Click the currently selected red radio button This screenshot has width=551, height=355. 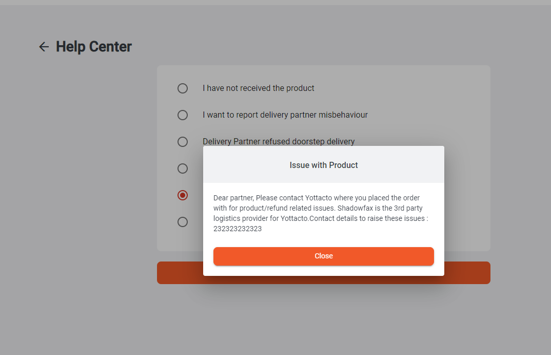click(x=183, y=195)
